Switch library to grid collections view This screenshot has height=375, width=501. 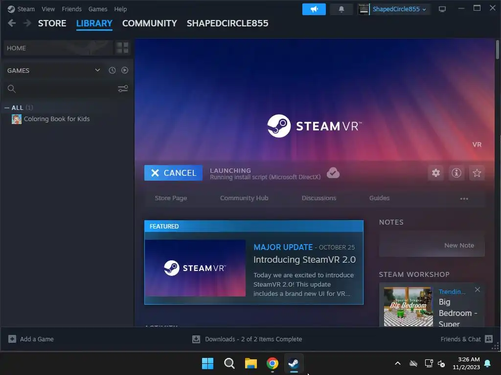click(122, 48)
